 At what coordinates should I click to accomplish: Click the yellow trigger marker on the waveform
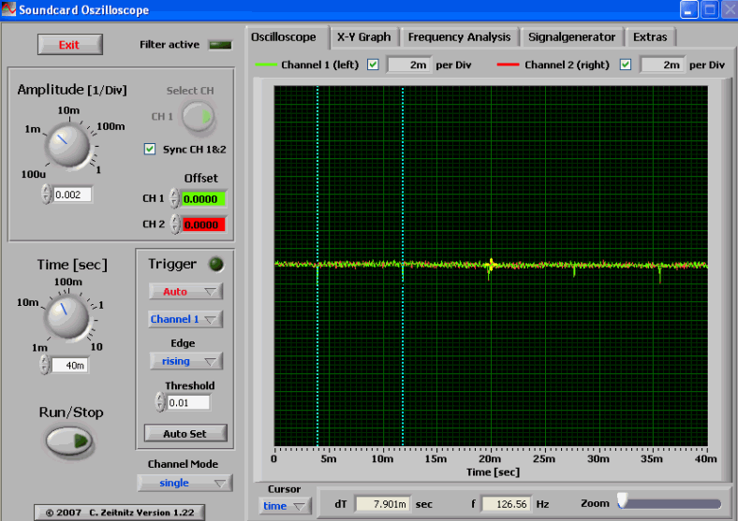point(491,265)
